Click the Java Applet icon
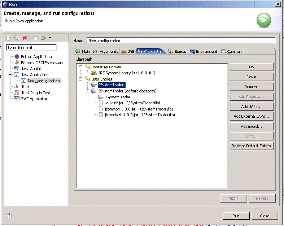 [17, 69]
